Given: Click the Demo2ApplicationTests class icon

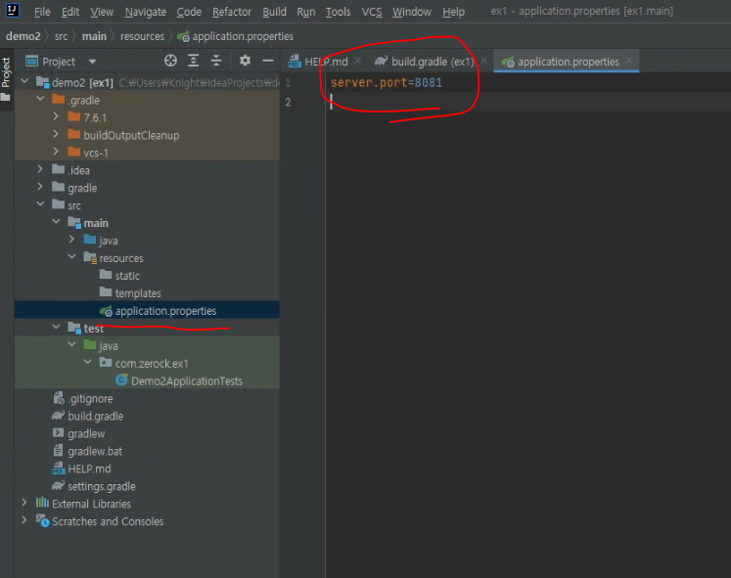Looking at the screenshot, I should [x=121, y=380].
